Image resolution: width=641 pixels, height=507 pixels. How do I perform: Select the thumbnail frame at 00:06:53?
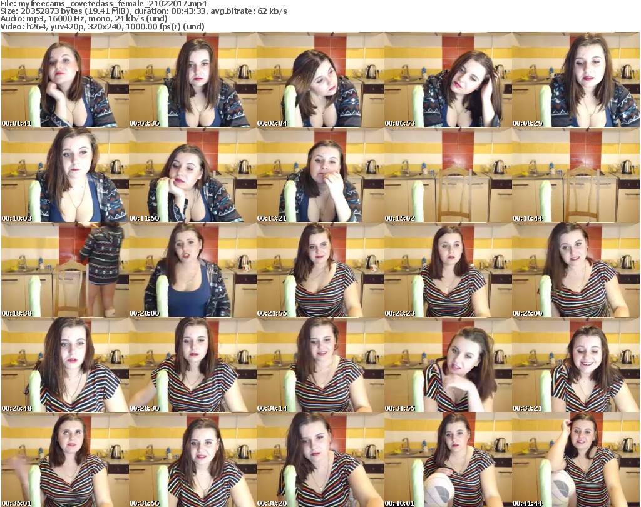pos(448,80)
